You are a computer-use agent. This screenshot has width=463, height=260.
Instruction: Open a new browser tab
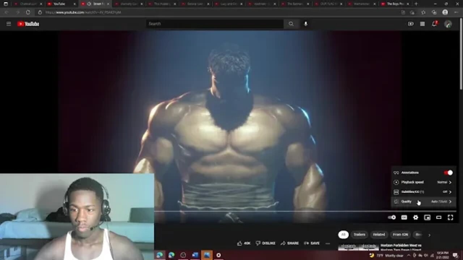click(x=416, y=4)
